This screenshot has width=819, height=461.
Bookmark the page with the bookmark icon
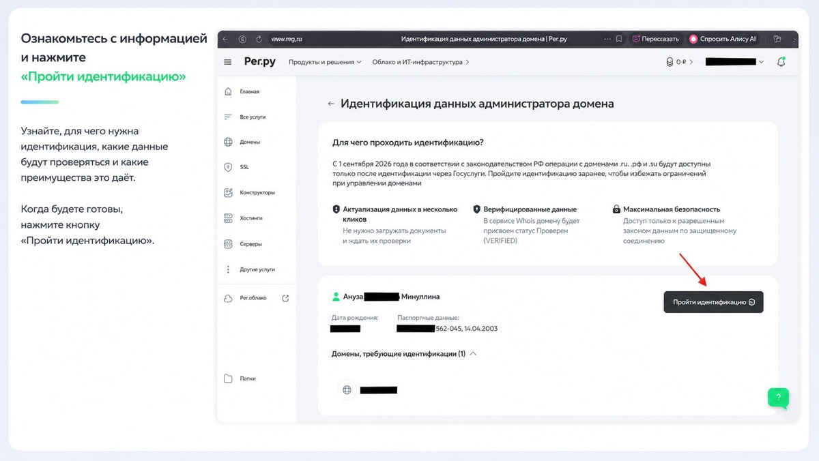(x=619, y=39)
